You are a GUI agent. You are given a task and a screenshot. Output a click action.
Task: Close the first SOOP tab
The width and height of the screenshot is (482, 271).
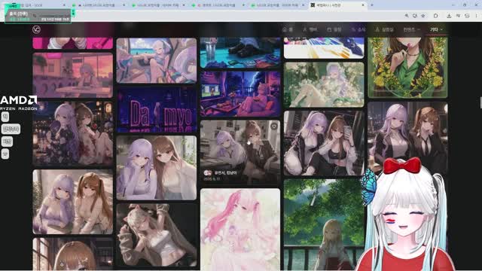pyautogui.click(x=64, y=5)
